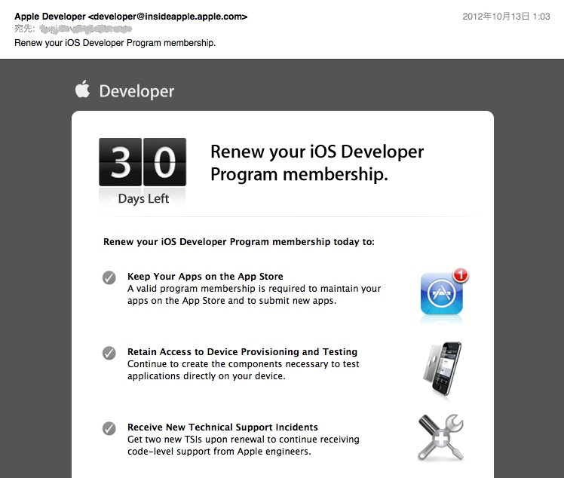Select the email subject line in header
Image resolution: width=564 pixels, height=478 pixels.
pos(115,42)
